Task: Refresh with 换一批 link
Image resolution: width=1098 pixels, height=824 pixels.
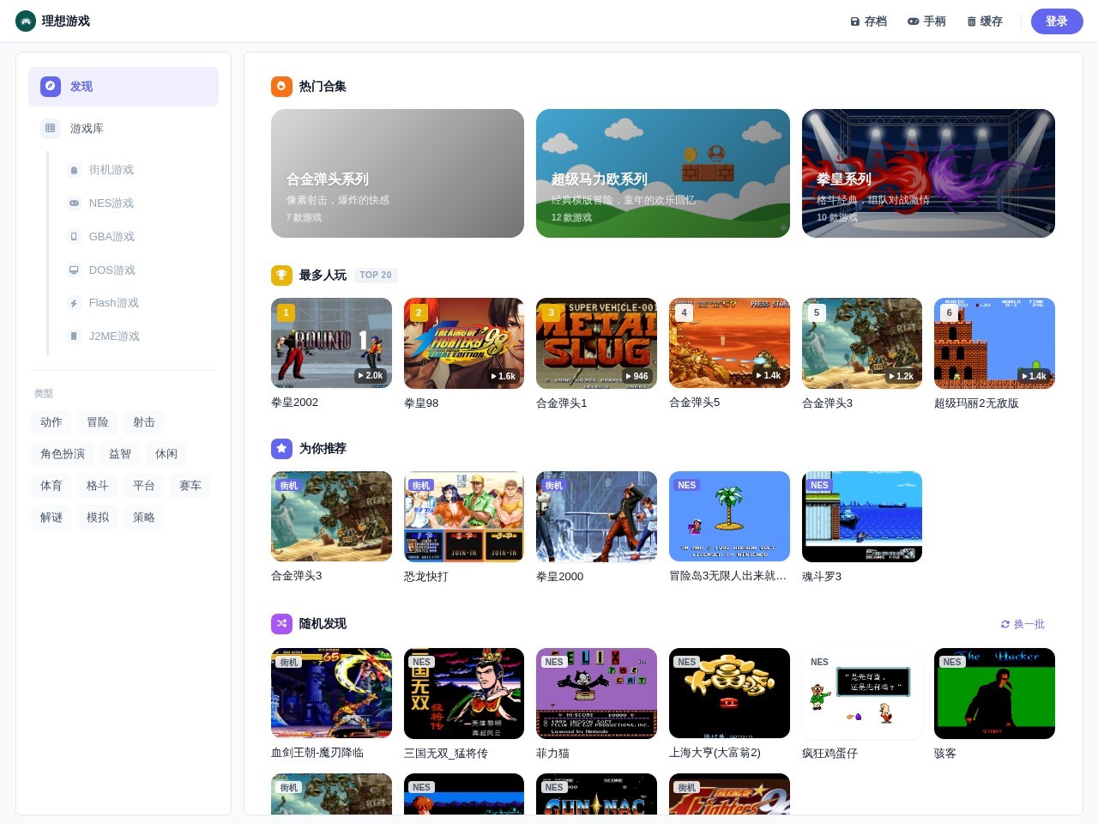Action: (x=1023, y=624)
